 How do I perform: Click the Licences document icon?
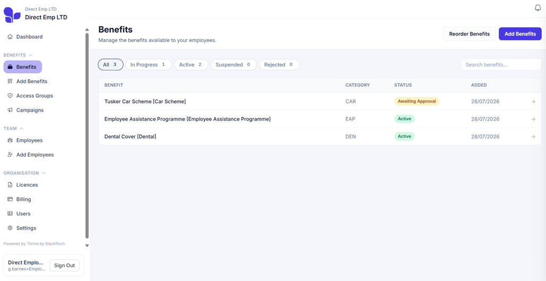[x=10, y=185]
